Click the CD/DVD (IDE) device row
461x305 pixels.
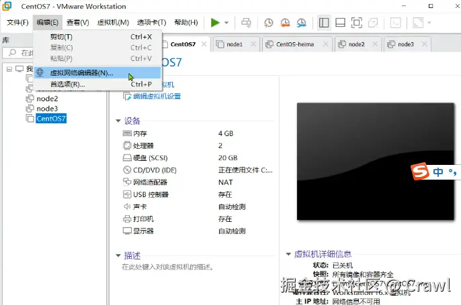click(198, 170)
